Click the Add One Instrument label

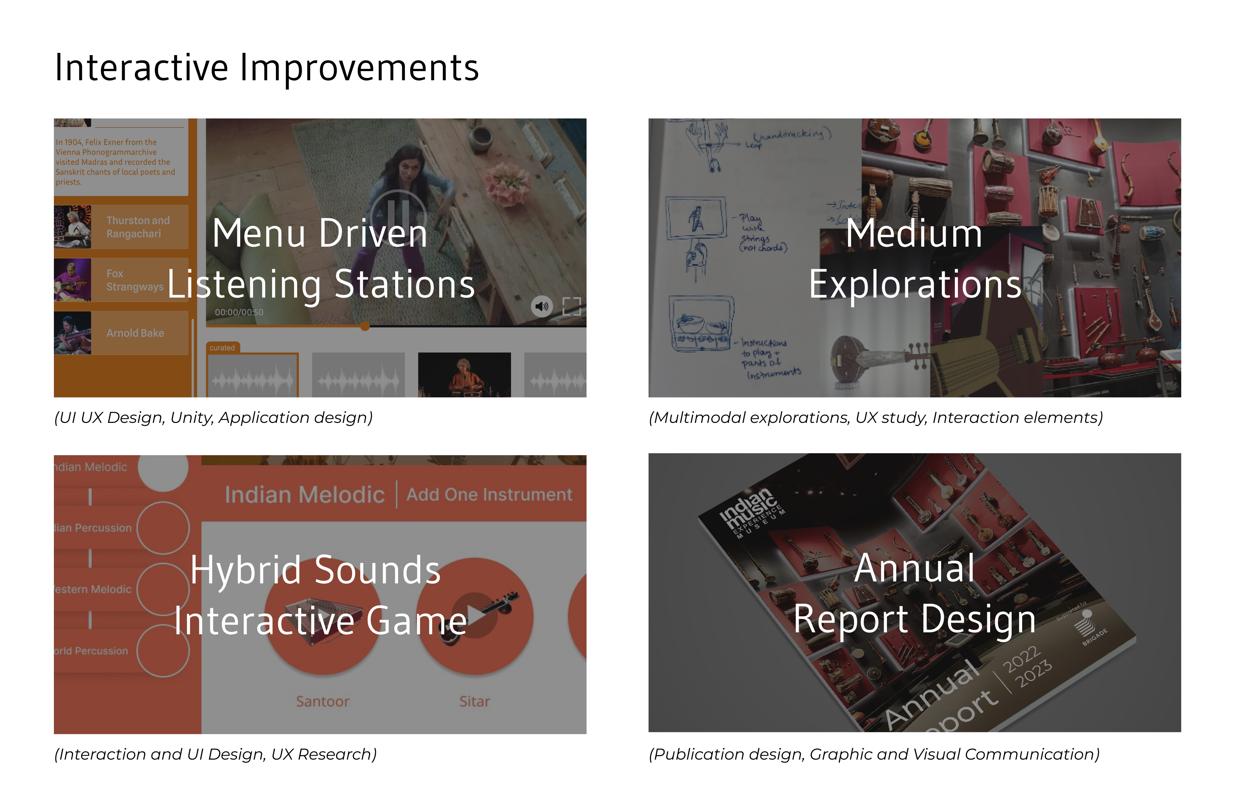[x=489, y=494]
